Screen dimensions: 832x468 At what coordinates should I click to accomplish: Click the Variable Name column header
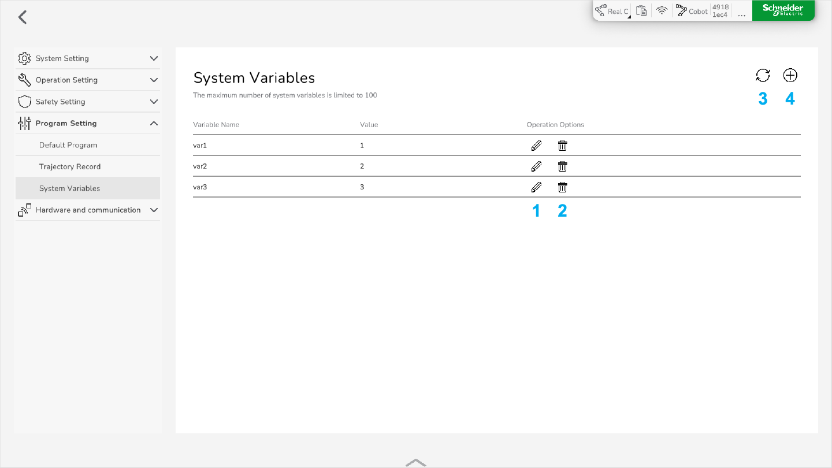click(x=216, y=125)
